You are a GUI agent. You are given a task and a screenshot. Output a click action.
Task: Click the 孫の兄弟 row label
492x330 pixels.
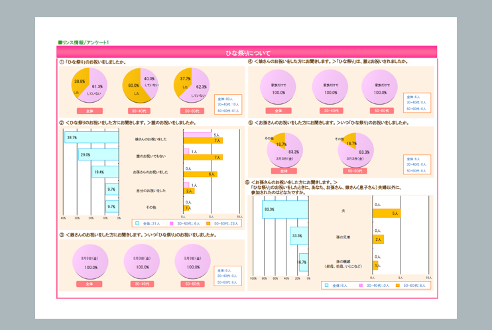coord(343,237)
